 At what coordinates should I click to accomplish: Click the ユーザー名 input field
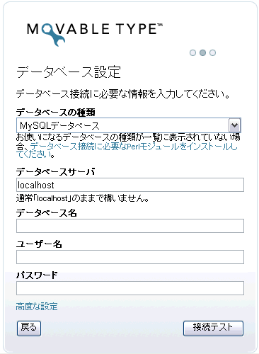(130, 257)
